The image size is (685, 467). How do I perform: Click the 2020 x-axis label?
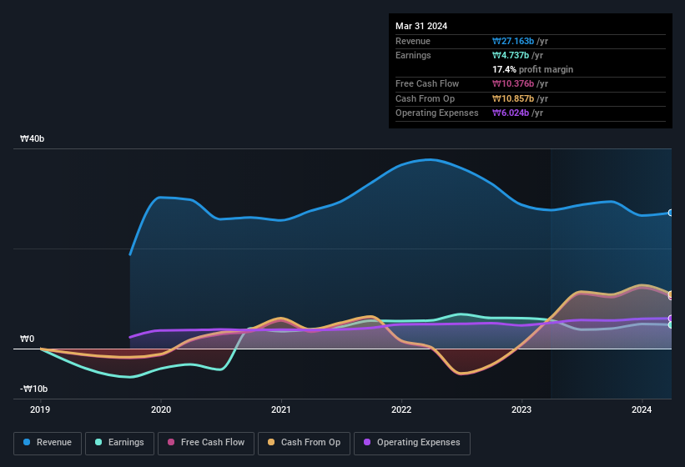[x=161, y=409]
